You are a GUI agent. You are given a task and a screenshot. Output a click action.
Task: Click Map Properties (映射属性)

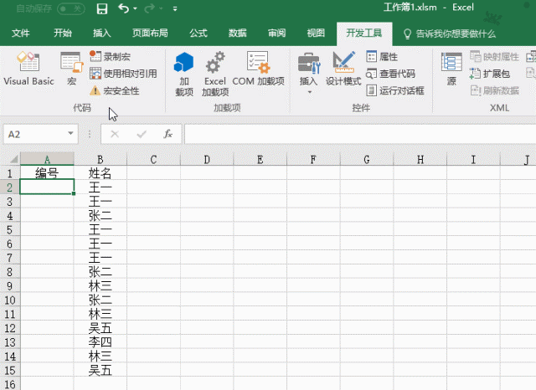point(494,56)
